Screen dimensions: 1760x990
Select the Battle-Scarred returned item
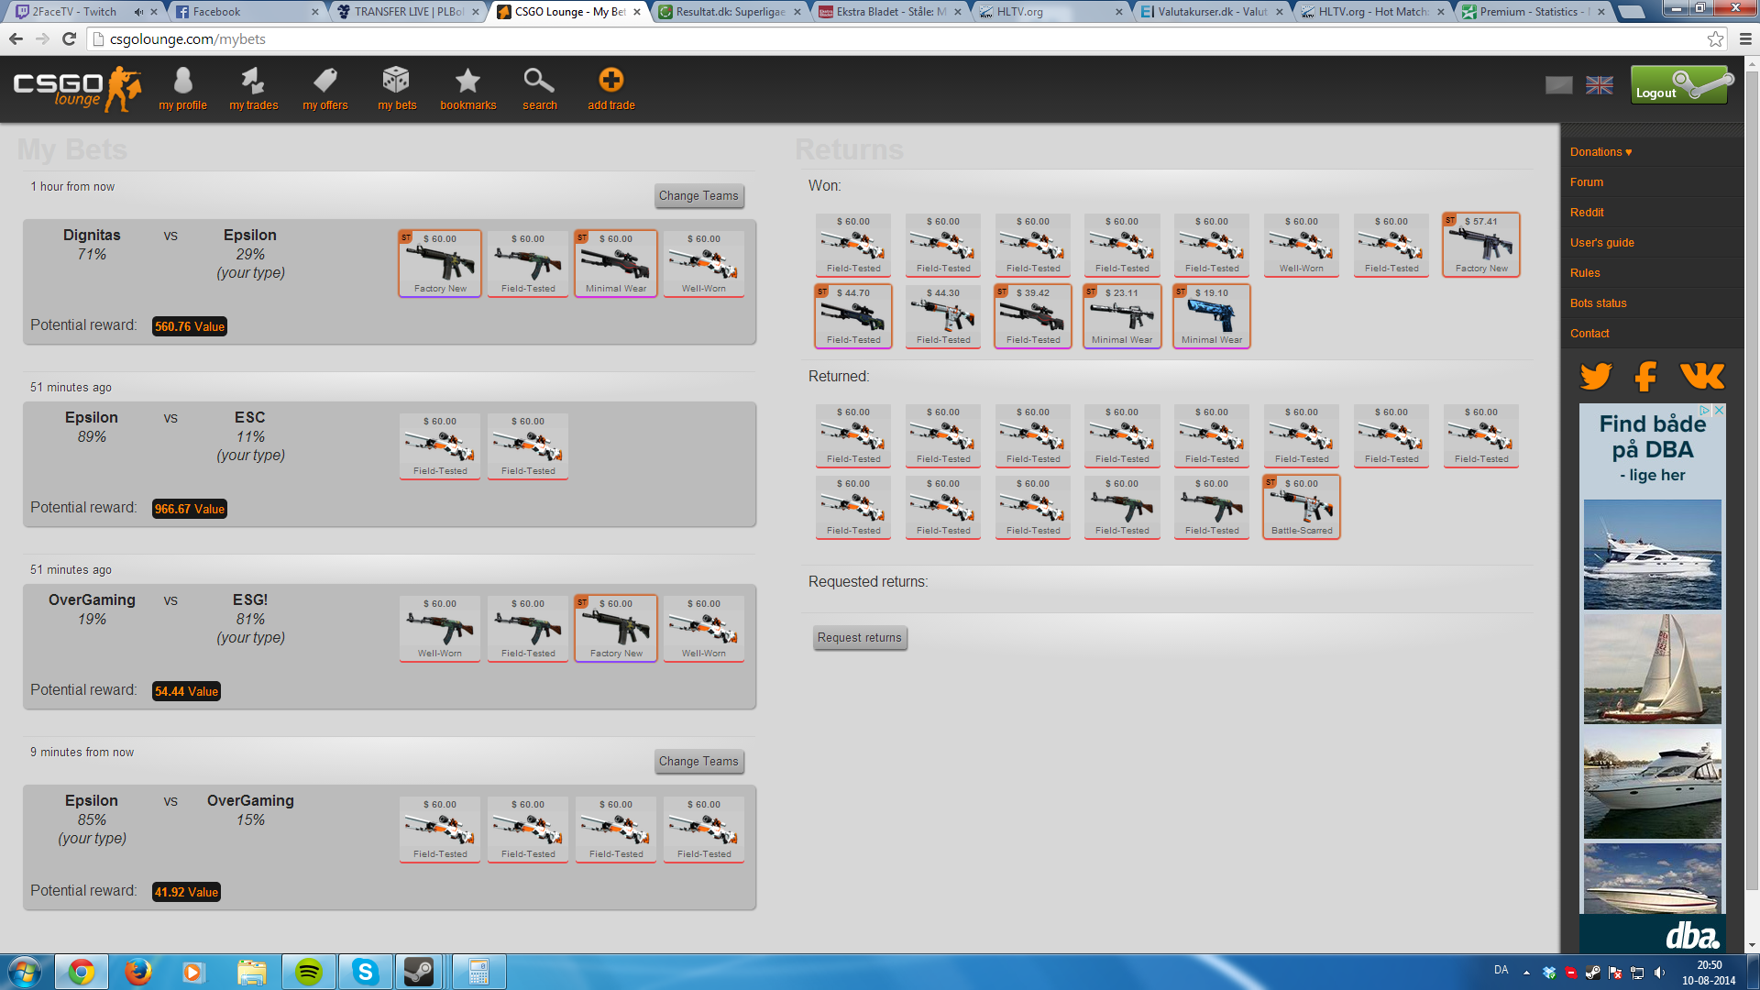click(x=1302, y=507)
